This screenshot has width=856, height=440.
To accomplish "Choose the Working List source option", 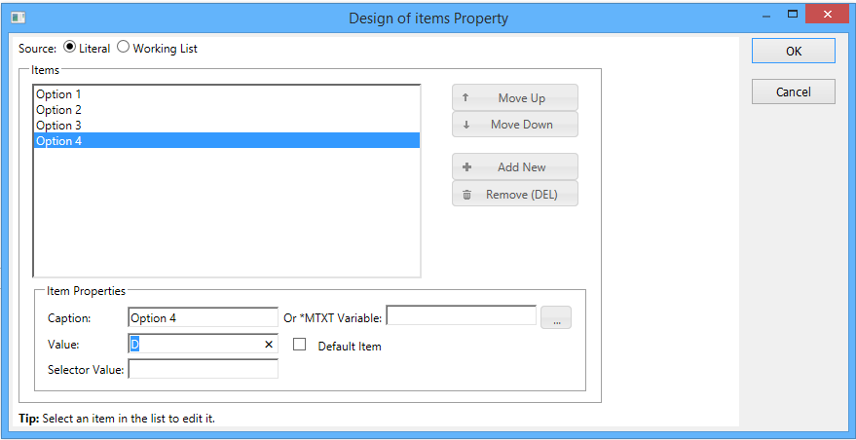I will 124,48.
